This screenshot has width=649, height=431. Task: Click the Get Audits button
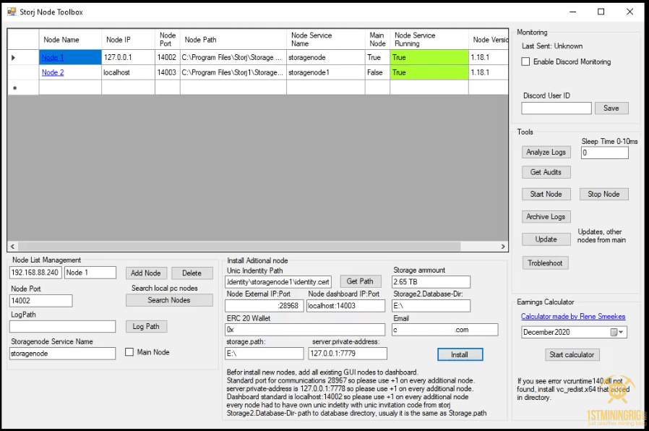click(546, 172)
